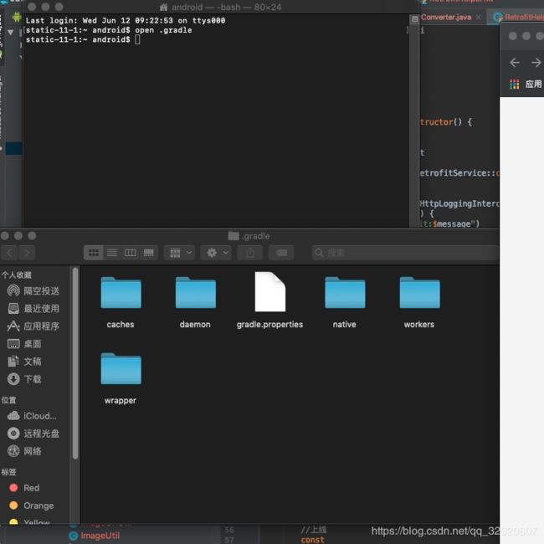
Task: Click the Locations (位置) sidebar heading
Action: pos(8,400)
